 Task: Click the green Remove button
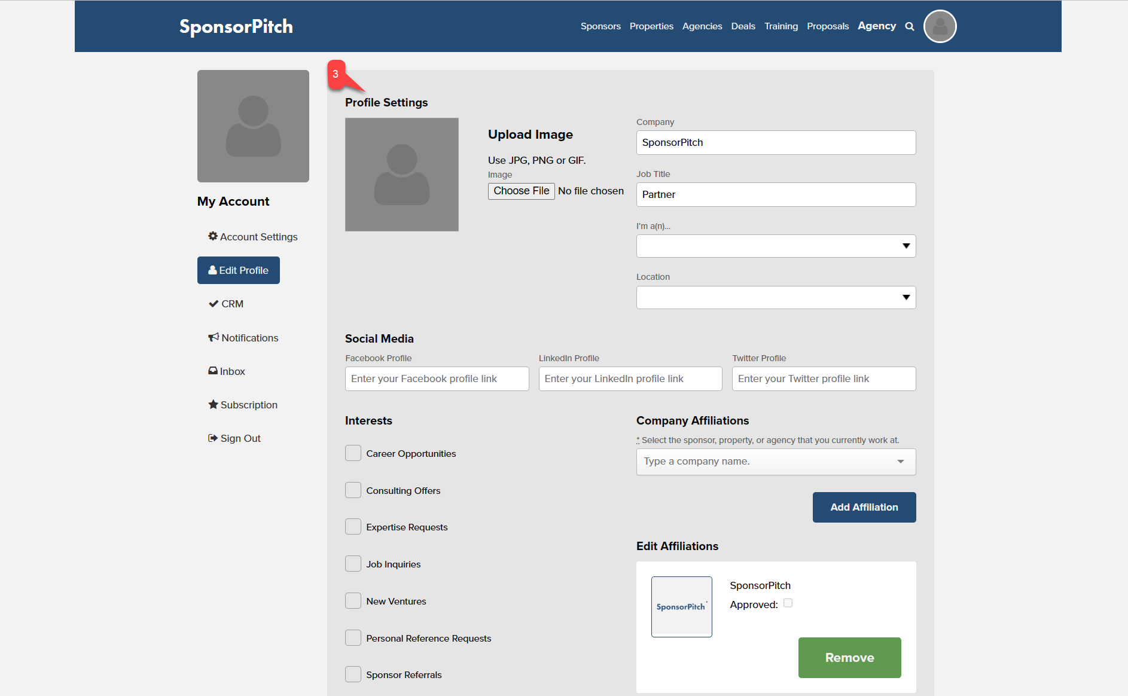click(x=849, y=658)
